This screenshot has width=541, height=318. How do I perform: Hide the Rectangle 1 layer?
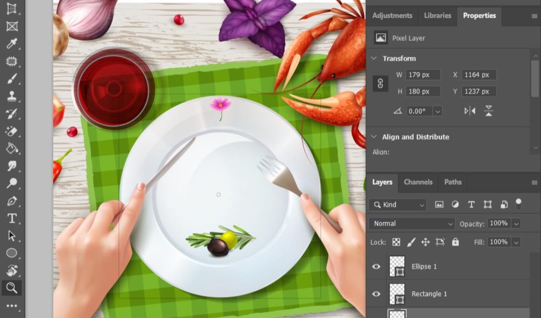pos(376,294)
